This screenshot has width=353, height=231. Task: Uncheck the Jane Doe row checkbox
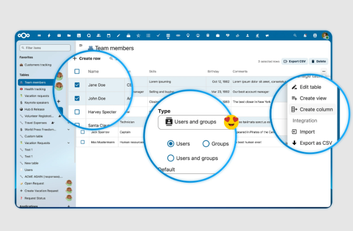(x=77, y=85)
